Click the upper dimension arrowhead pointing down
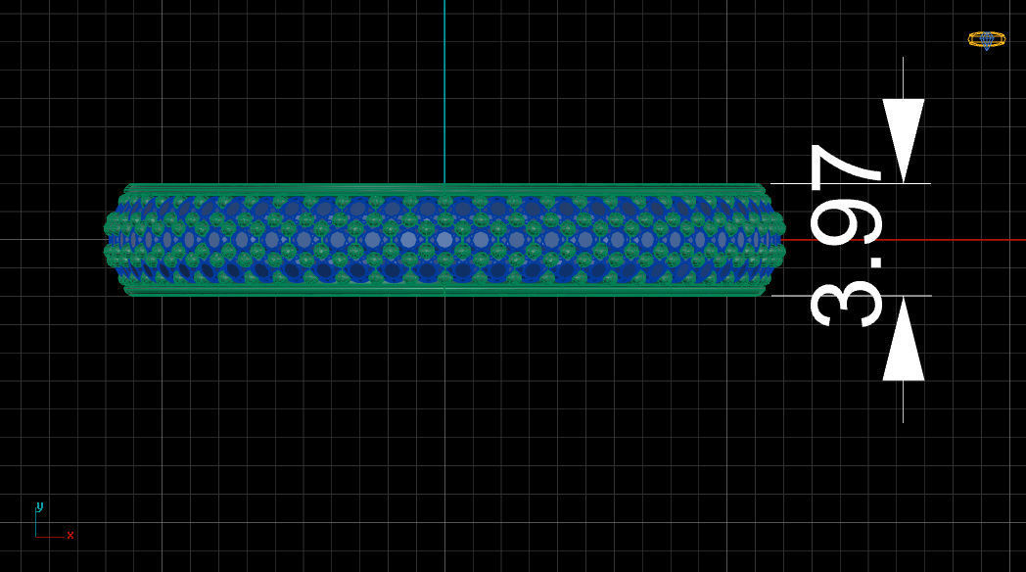Screen dimensions: 1026x572 [904, 141]
